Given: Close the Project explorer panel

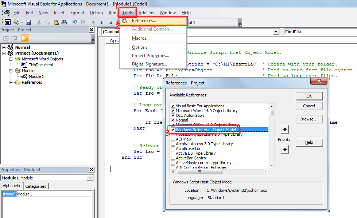Looking at the screenshot, I should pyautogui.click(x=92, y=30).
